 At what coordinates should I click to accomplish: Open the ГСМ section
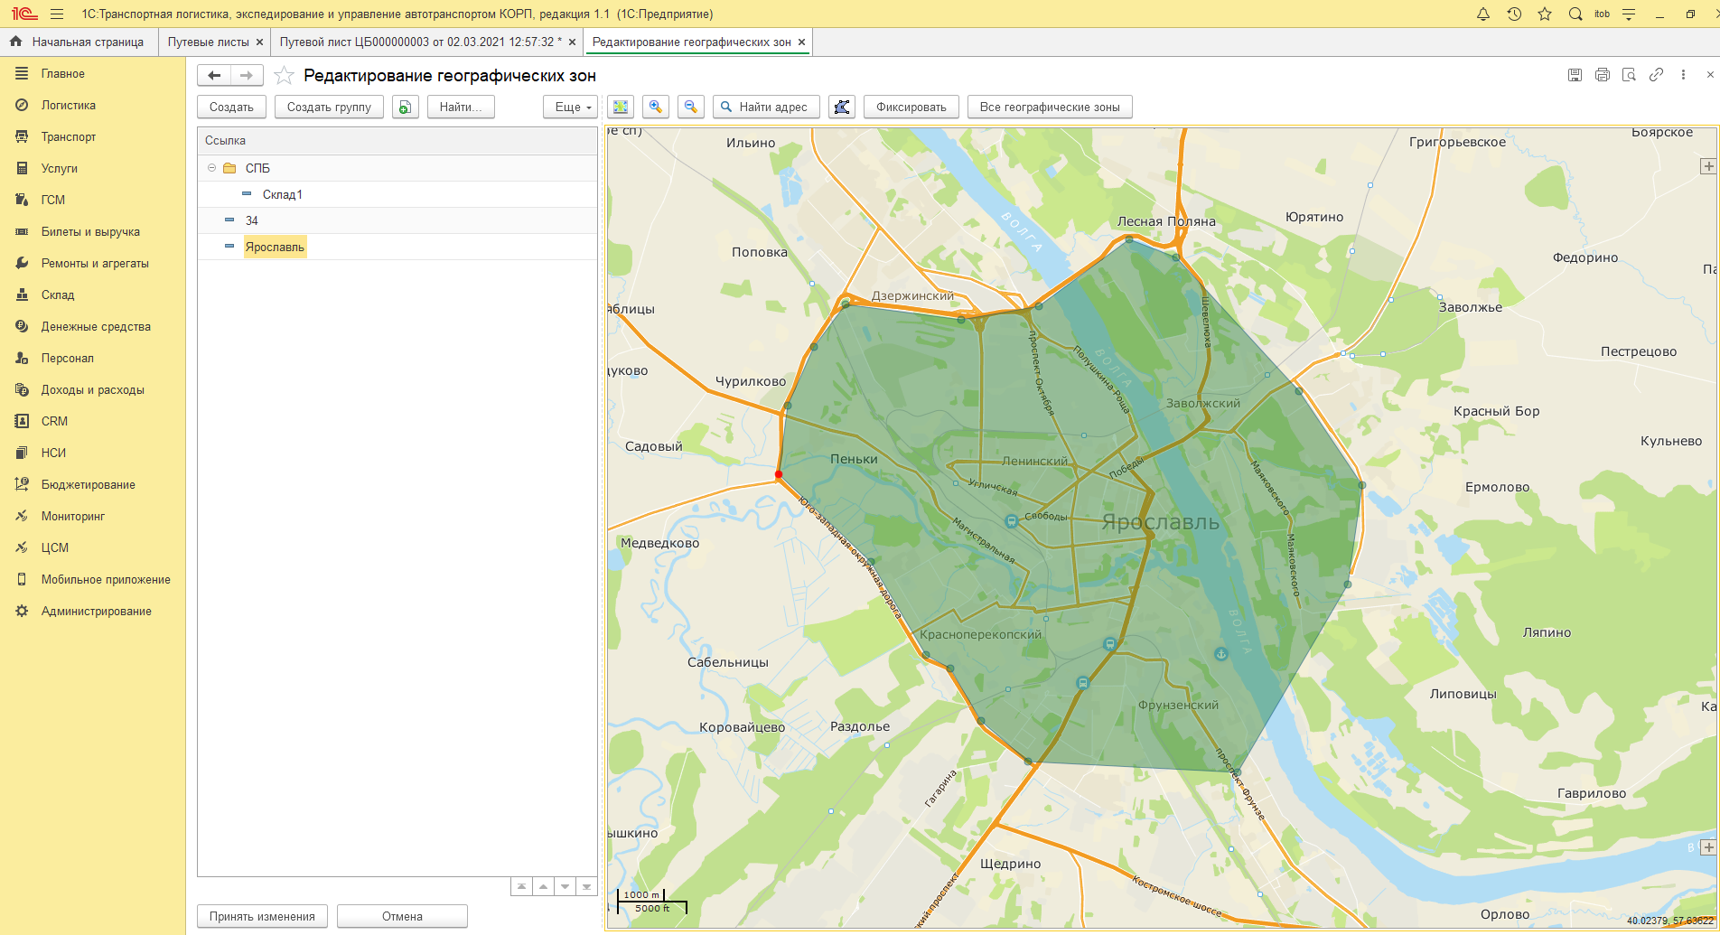click(53, 200)
